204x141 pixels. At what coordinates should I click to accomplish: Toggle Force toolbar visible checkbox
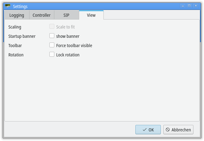tap(52, 45)
